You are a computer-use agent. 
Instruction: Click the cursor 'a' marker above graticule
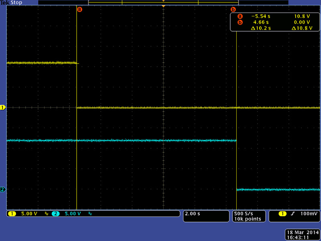pyautogui.click(x=79, y=9)
